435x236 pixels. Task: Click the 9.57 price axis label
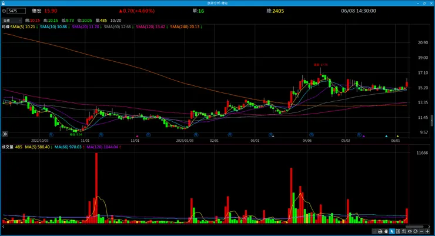pyautogui.click(x=424, y=132)
